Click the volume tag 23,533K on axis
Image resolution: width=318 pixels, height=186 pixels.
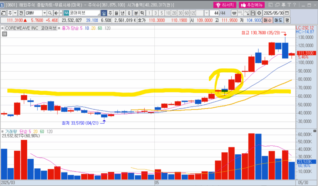(x=307, y=162)
